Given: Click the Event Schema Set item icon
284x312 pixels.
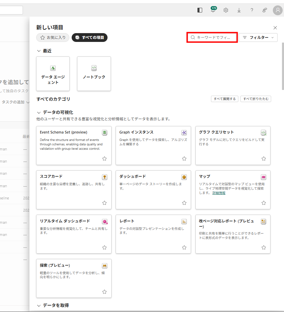Looking at the screenshot, I should click(x=104, y=133).
